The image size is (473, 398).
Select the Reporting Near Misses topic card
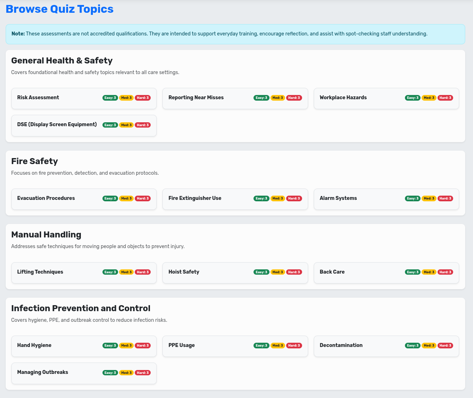[196, 98]
